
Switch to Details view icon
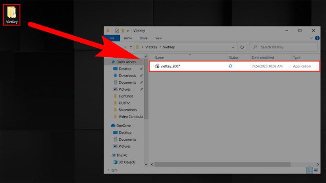pyautogui.click(x=309, y=170)
